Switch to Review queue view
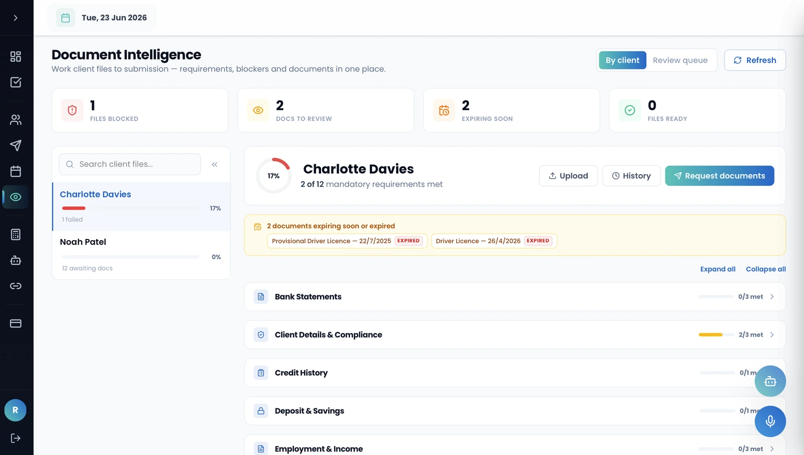804x455 pixels. (x=680, y=60)
